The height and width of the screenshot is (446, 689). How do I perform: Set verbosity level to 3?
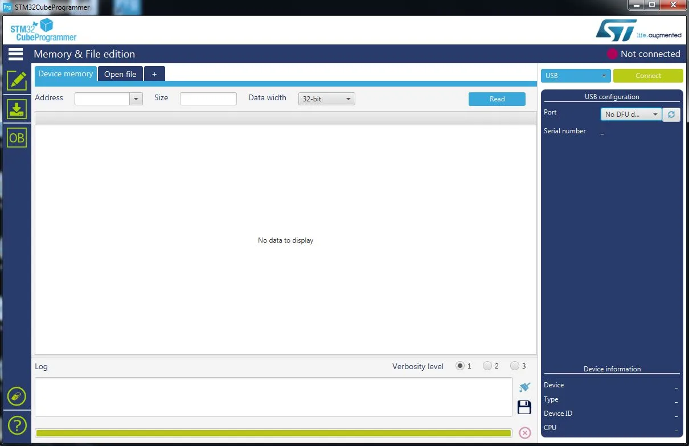coord(515,366)
